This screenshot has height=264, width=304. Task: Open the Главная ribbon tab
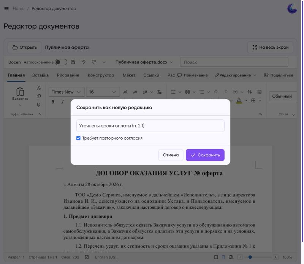point(16,75)
